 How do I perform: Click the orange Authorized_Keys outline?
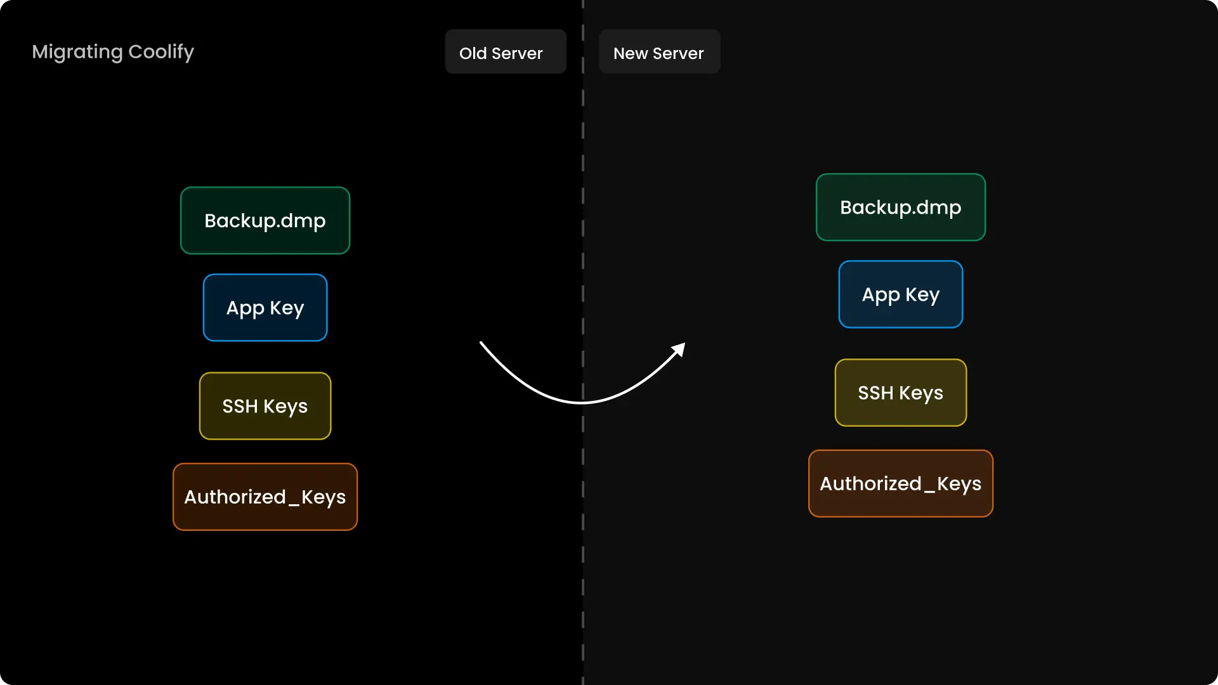265,465
